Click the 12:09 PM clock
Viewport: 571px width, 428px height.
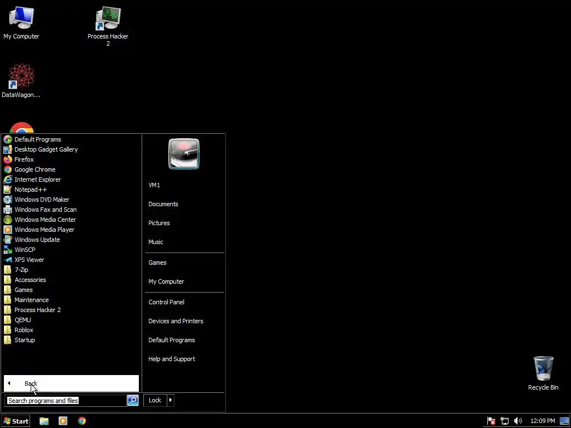543,421
